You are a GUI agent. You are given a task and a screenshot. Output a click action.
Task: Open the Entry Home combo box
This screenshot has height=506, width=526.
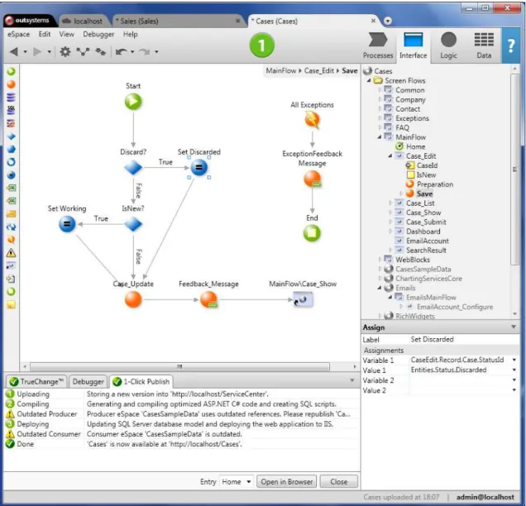[237, 482]
